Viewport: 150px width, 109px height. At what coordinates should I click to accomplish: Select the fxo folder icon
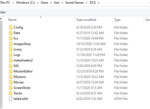click(10, 38)
